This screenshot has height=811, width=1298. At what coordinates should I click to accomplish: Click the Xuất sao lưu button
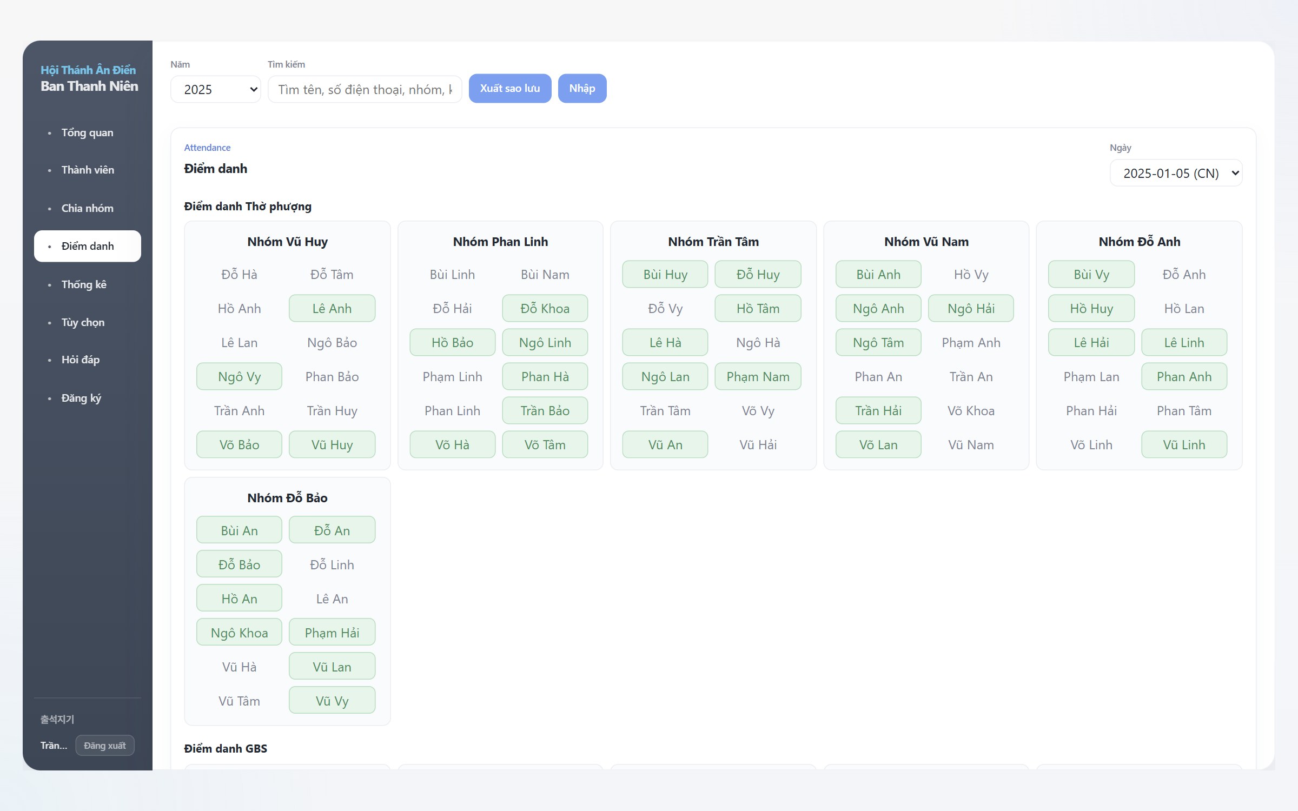(510, 88)
